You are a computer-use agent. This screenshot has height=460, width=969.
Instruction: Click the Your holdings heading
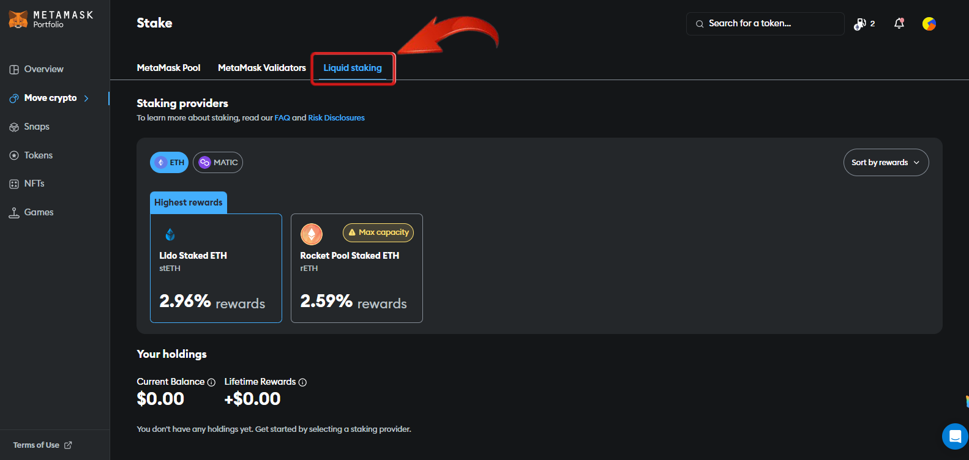tap(172, 354)
